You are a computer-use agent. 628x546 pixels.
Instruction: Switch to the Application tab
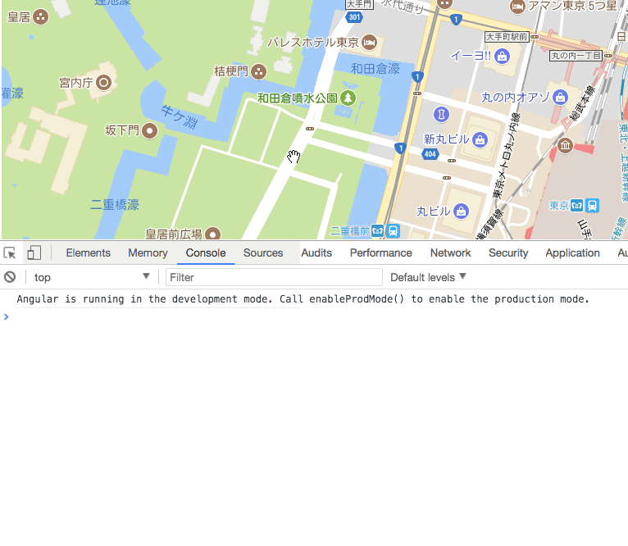click(x=573, y=253)
